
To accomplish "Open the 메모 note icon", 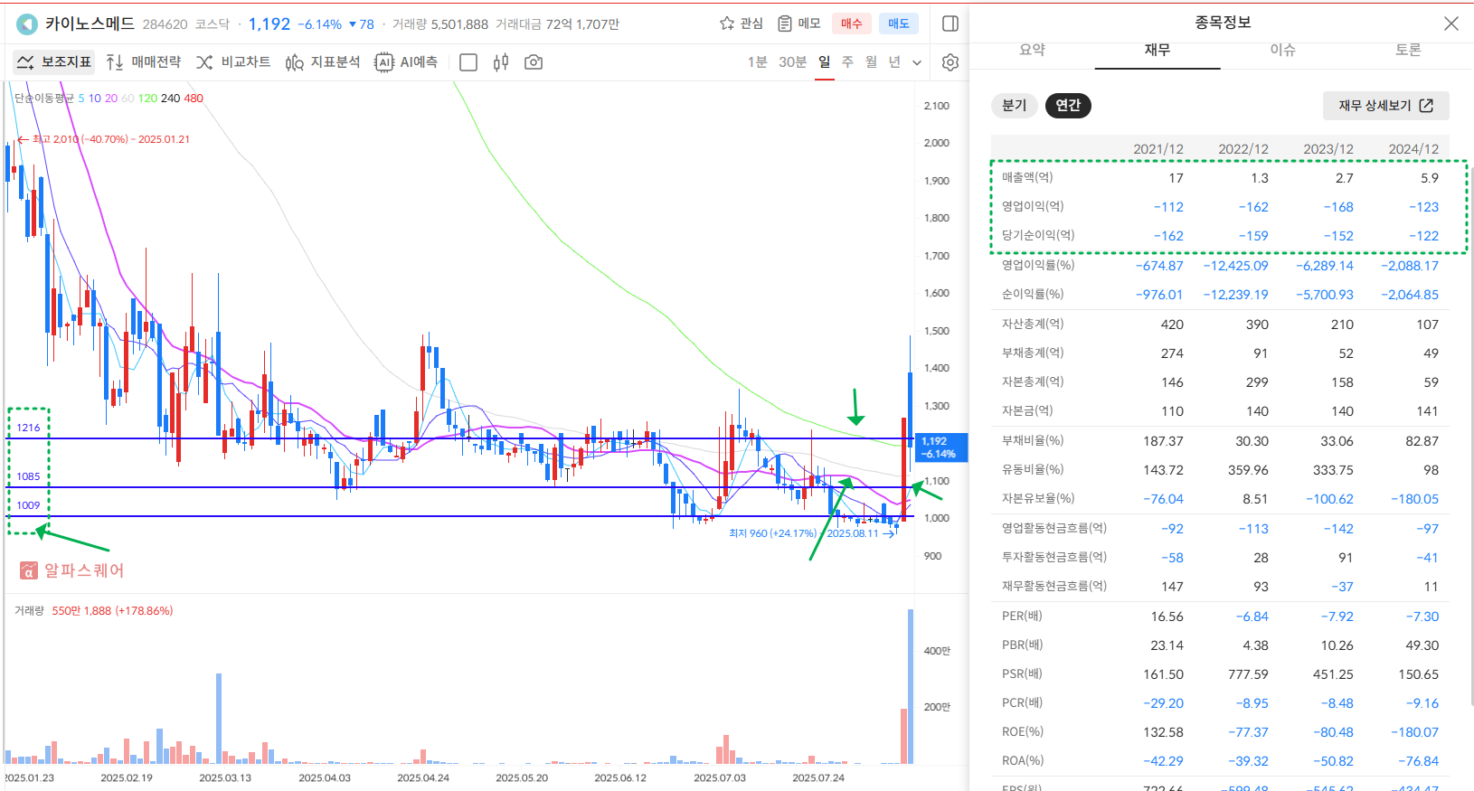I will coord(785,24).
